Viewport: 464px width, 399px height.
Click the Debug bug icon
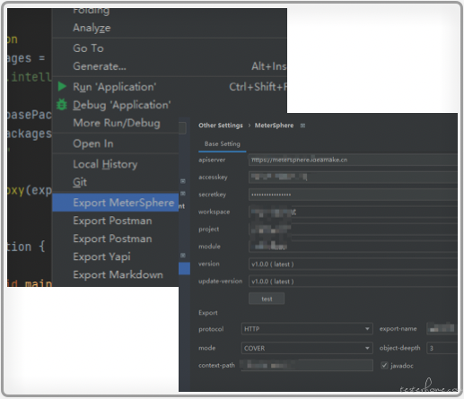coord(62,104)
